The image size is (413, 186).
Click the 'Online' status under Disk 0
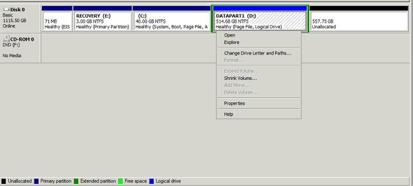[x=9, y=26]
